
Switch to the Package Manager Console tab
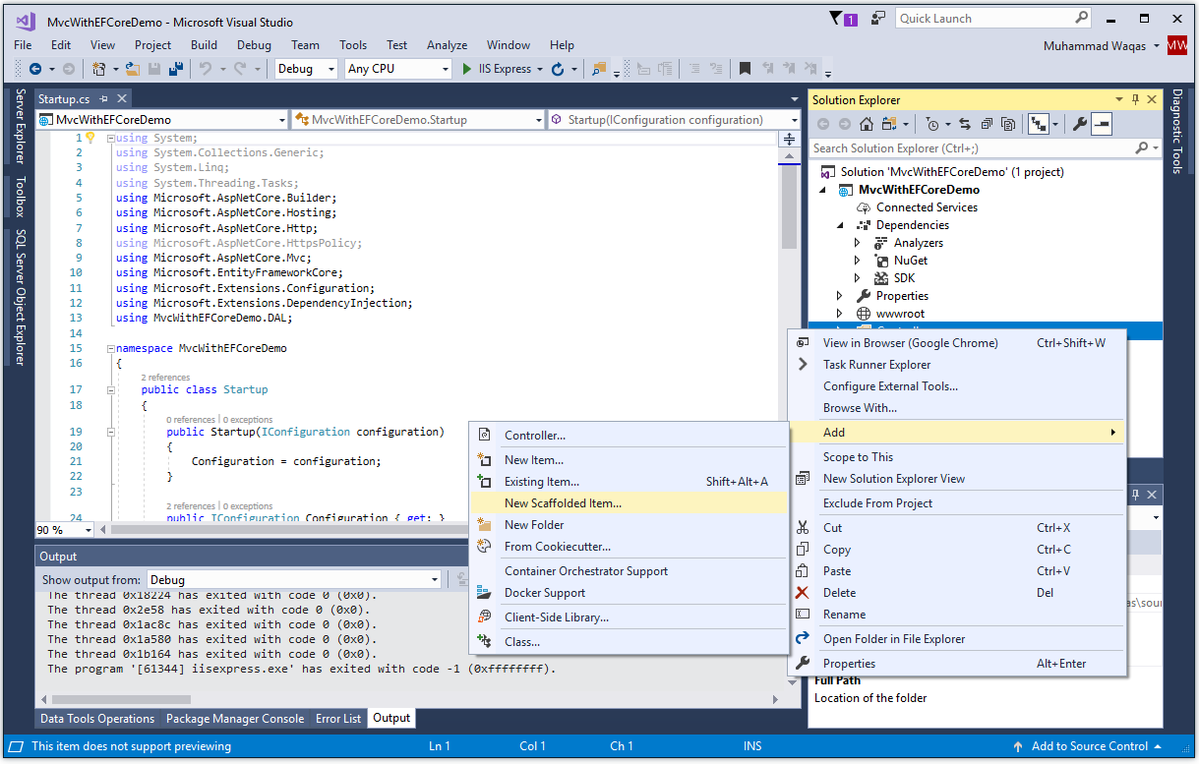pyautogui.click(x=235, y=719)
